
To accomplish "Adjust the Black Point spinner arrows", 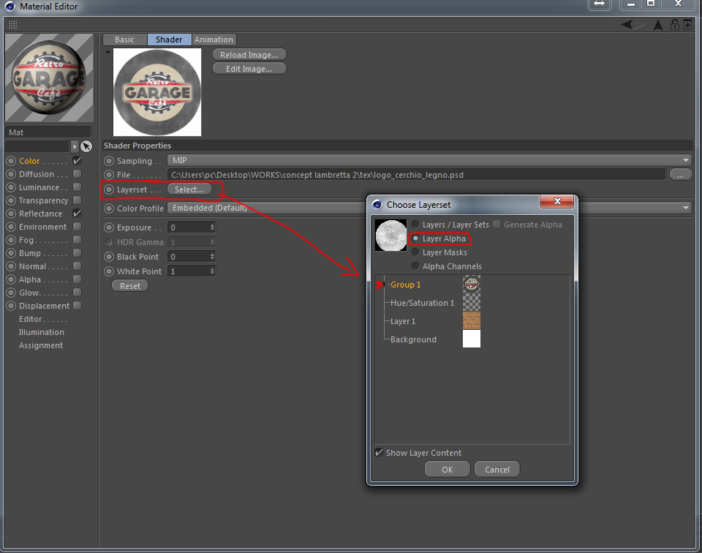I will 212,257.
